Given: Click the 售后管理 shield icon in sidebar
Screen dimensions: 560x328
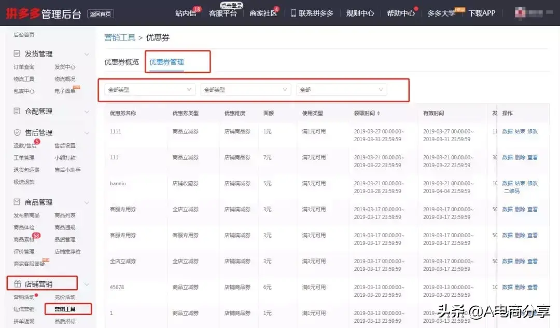Looking at the screenshot, I should [17, 132].
